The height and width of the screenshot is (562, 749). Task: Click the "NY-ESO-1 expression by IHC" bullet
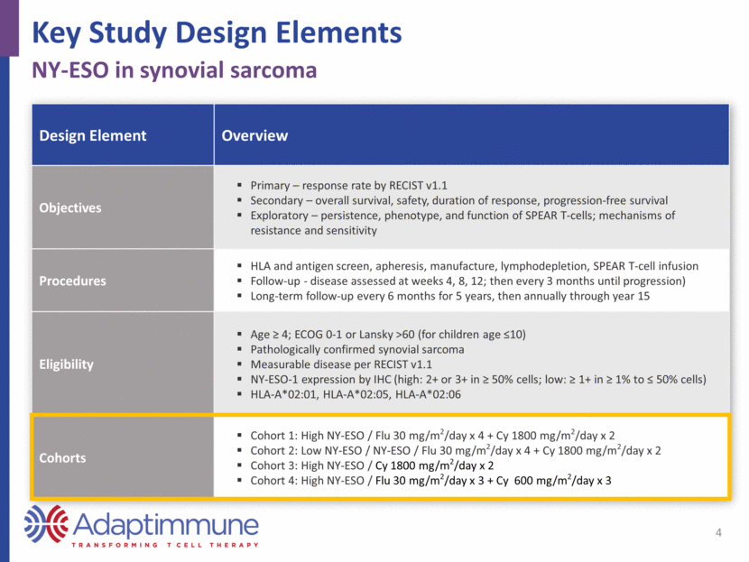(478, 379)
